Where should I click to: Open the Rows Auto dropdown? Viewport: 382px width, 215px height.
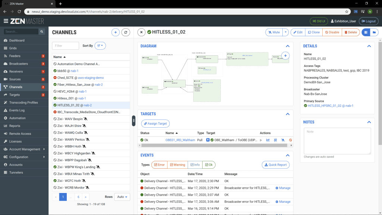click(x=122, y=197)
